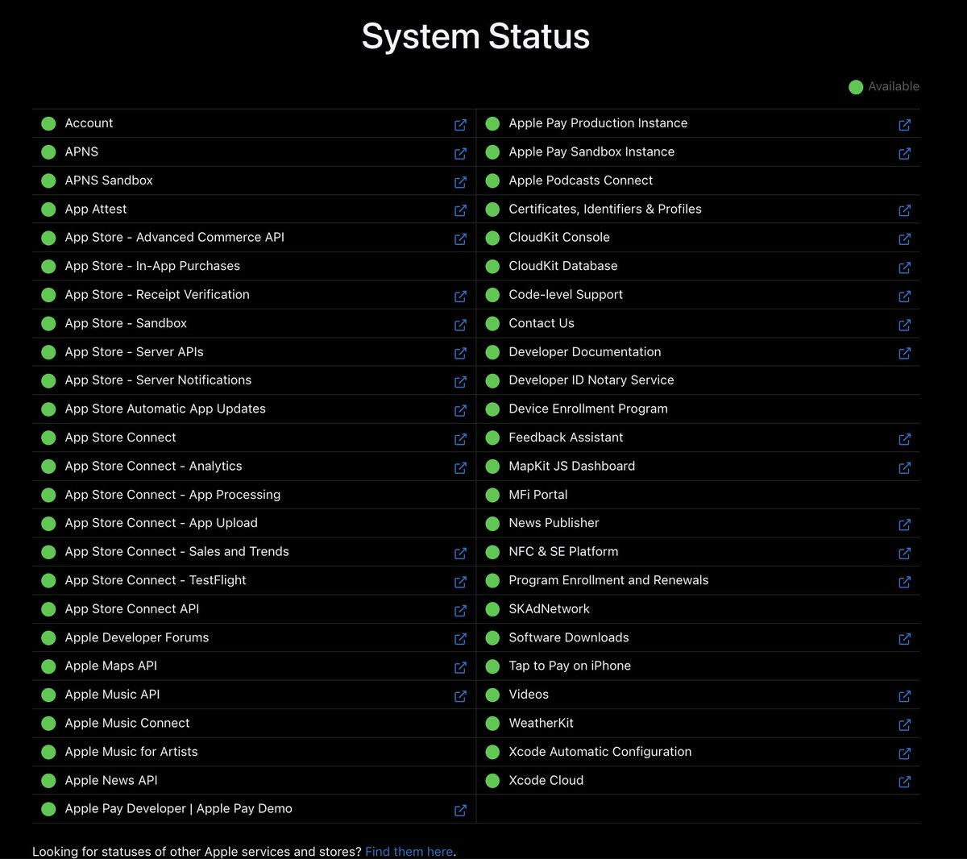967x859 pixels.
Task: Click 'Apple Music for Artists' text
Action: 131,751
